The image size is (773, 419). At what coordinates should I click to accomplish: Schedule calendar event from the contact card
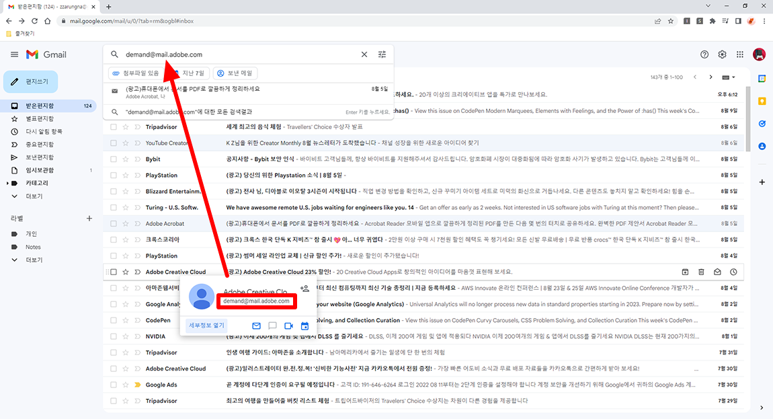pos(304,326)
